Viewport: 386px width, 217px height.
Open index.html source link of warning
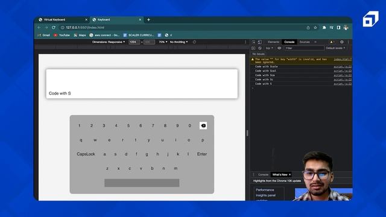[343, 59]
